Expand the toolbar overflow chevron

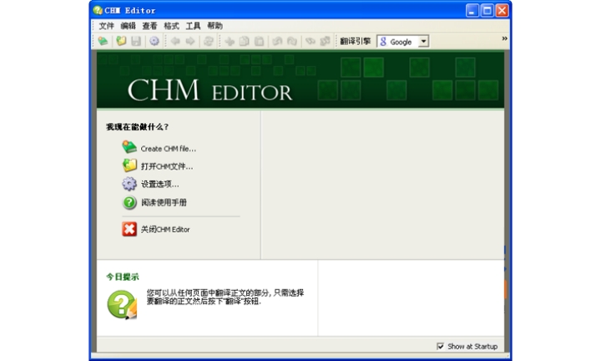504,38
